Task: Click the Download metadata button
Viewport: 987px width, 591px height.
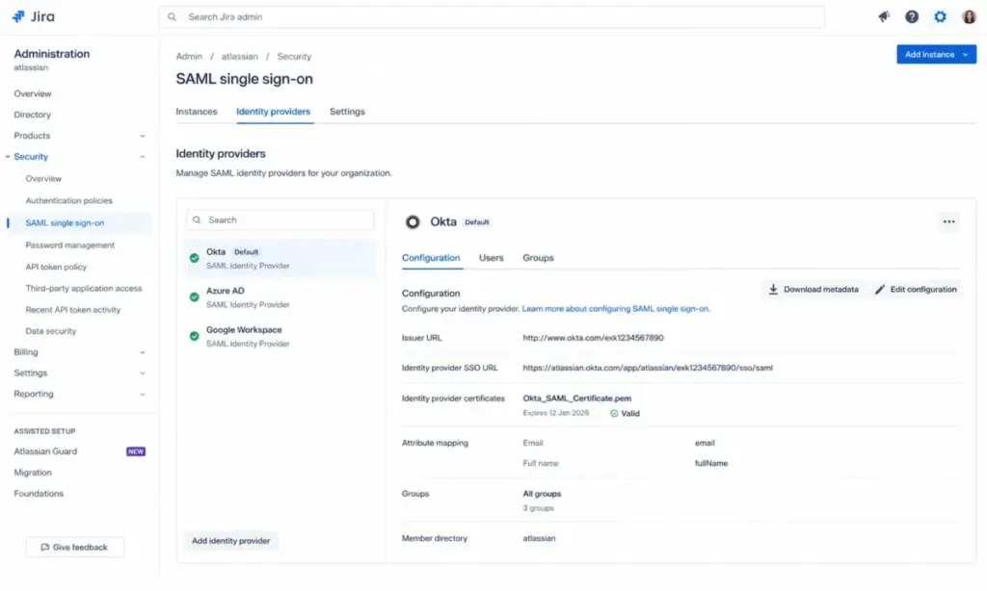Action: 814,289
